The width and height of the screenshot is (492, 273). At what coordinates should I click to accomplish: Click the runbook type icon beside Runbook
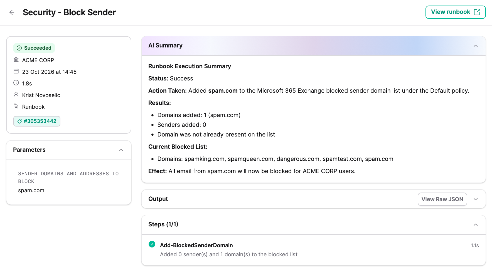pyautogui.click(x=16, y=106)
